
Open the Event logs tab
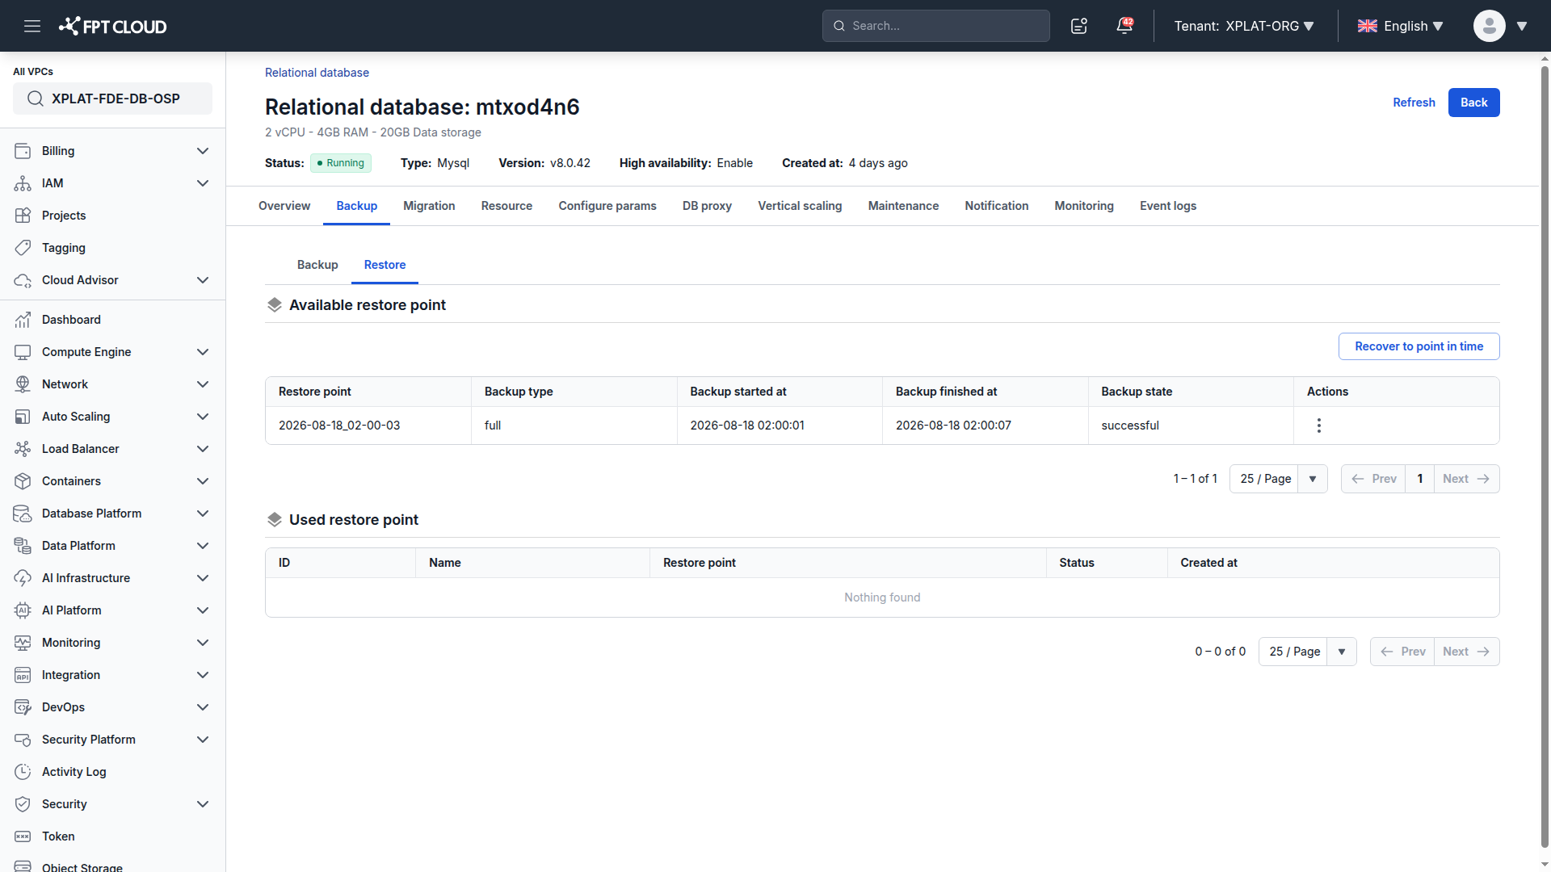coord(1168,206)
